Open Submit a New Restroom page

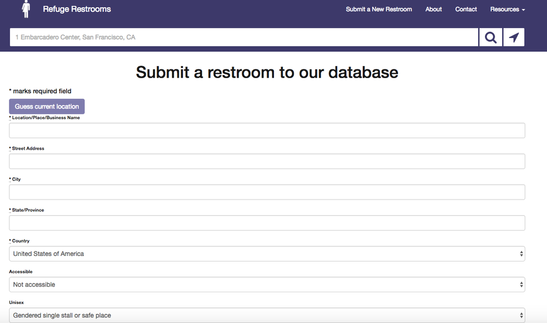click(378, 9)
